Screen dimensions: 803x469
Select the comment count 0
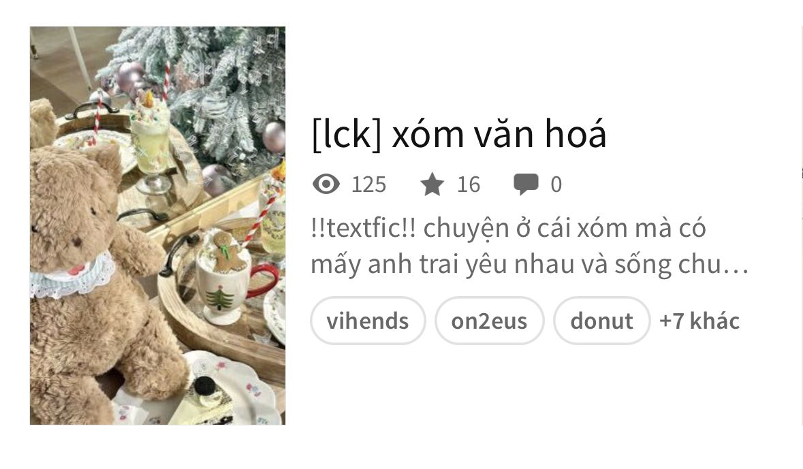(x=556, y=184)
